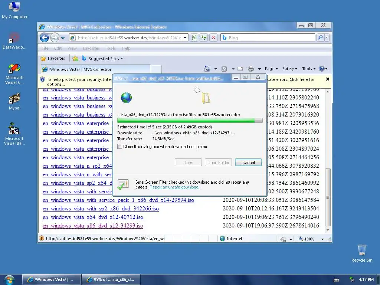Click the Windows Start orb
The width and height of the screenshot is (380, 285).
[x=9, y=280]
